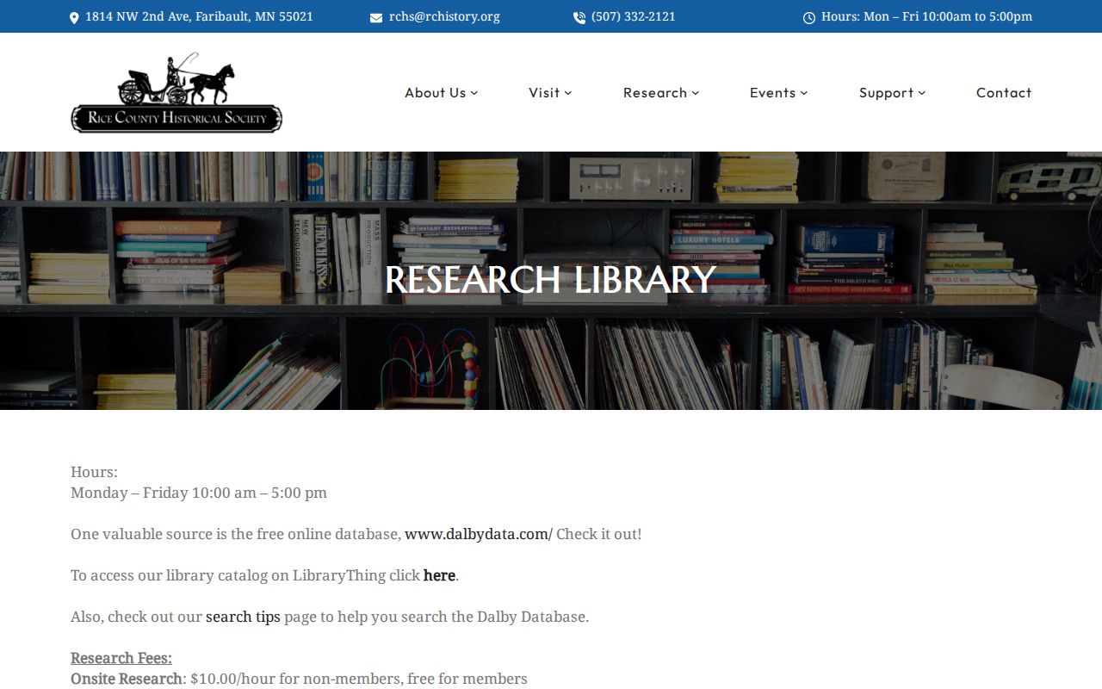
Task: Open the Events menu item
Action: click(x=773, y=92)
